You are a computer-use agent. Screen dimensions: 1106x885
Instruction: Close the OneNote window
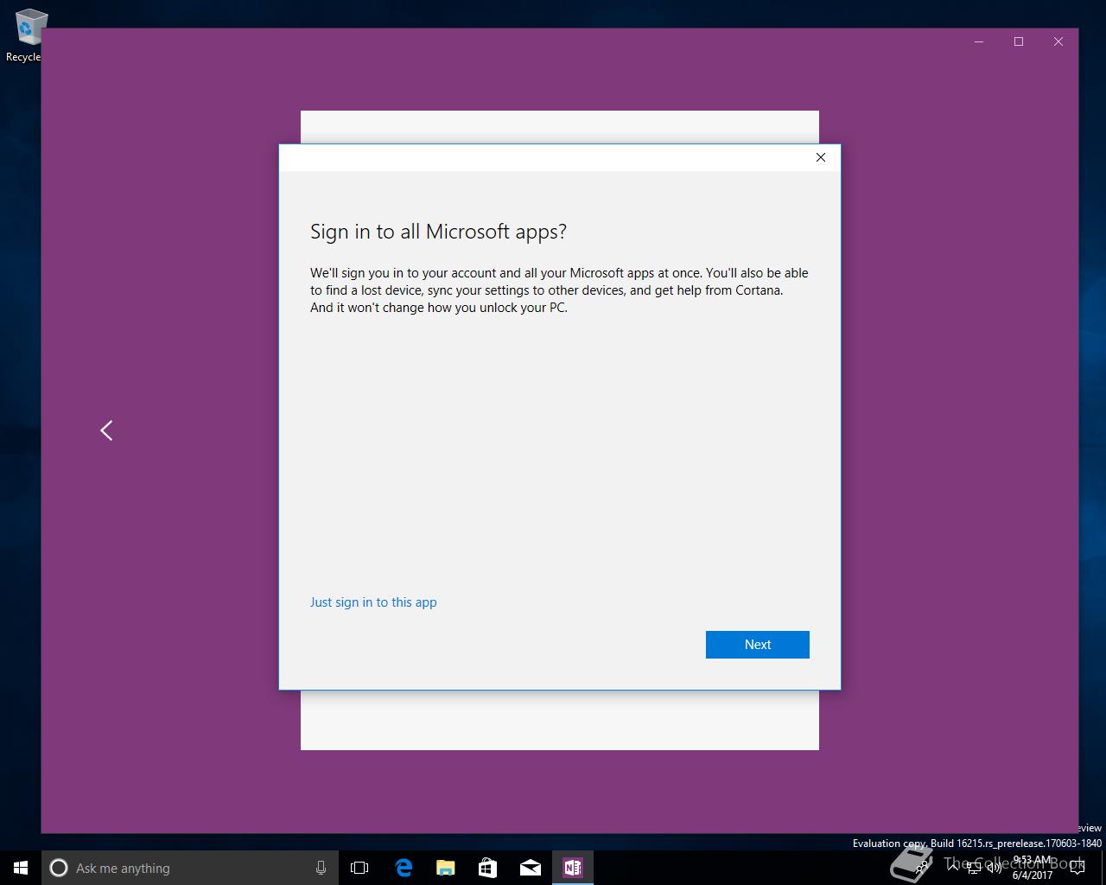pos(1058,41)
